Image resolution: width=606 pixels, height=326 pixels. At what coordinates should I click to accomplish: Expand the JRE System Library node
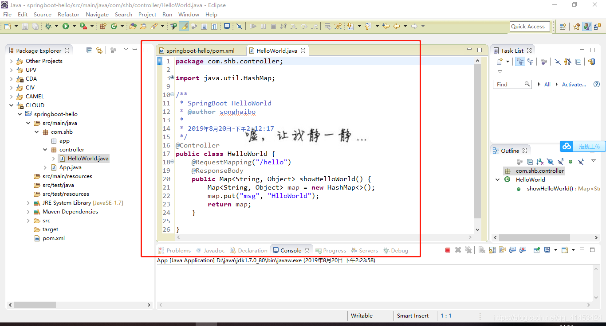click(x=28, y=203)
